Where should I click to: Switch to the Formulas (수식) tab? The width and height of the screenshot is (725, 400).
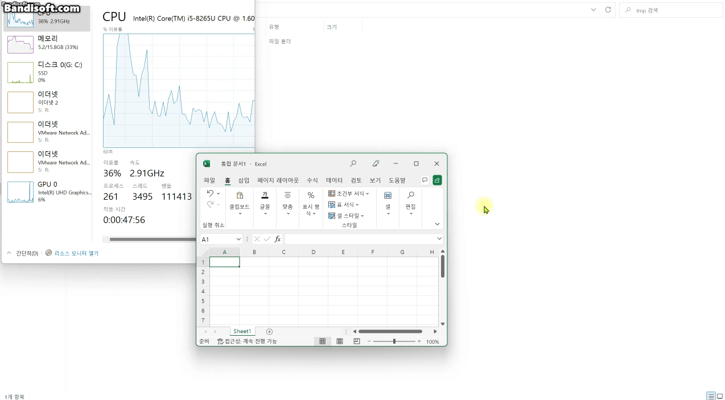click(x=312, y=180)
